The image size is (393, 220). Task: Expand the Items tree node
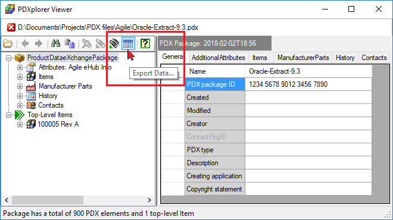pyautogui.click(x=20, y=77)
